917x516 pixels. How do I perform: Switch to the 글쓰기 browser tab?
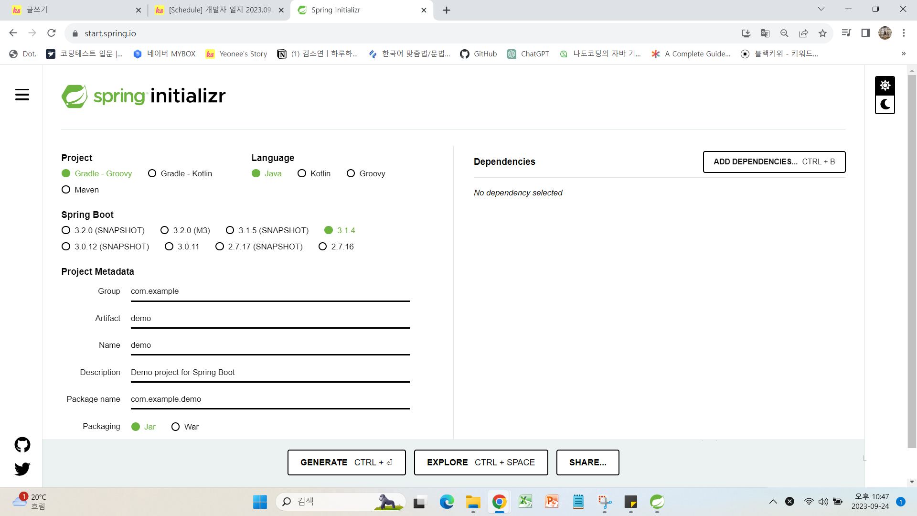(x=76, y=10)
